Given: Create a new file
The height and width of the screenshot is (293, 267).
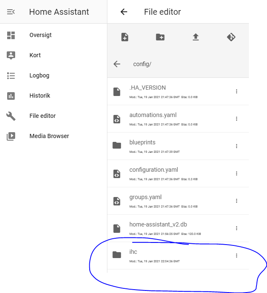Looking at the screenshot, I should [125, 37].
